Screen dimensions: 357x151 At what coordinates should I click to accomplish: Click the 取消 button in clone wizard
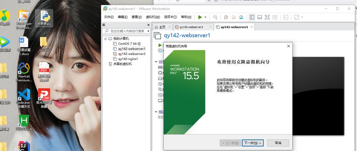click(278, 143)
